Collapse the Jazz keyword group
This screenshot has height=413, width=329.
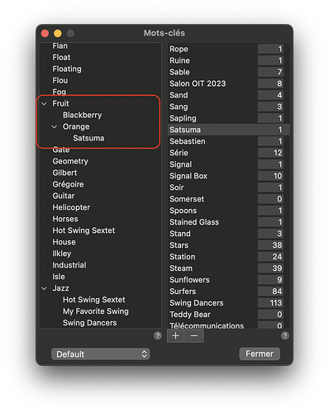pos(44,288)
